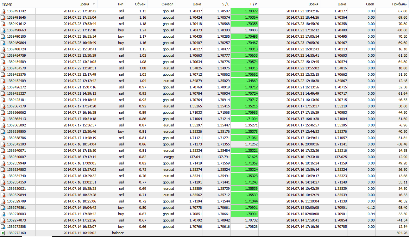The width and height of the screenshot is (409, 237).
Task: Sort by the Ордер column header
Action: coord(18,4)
